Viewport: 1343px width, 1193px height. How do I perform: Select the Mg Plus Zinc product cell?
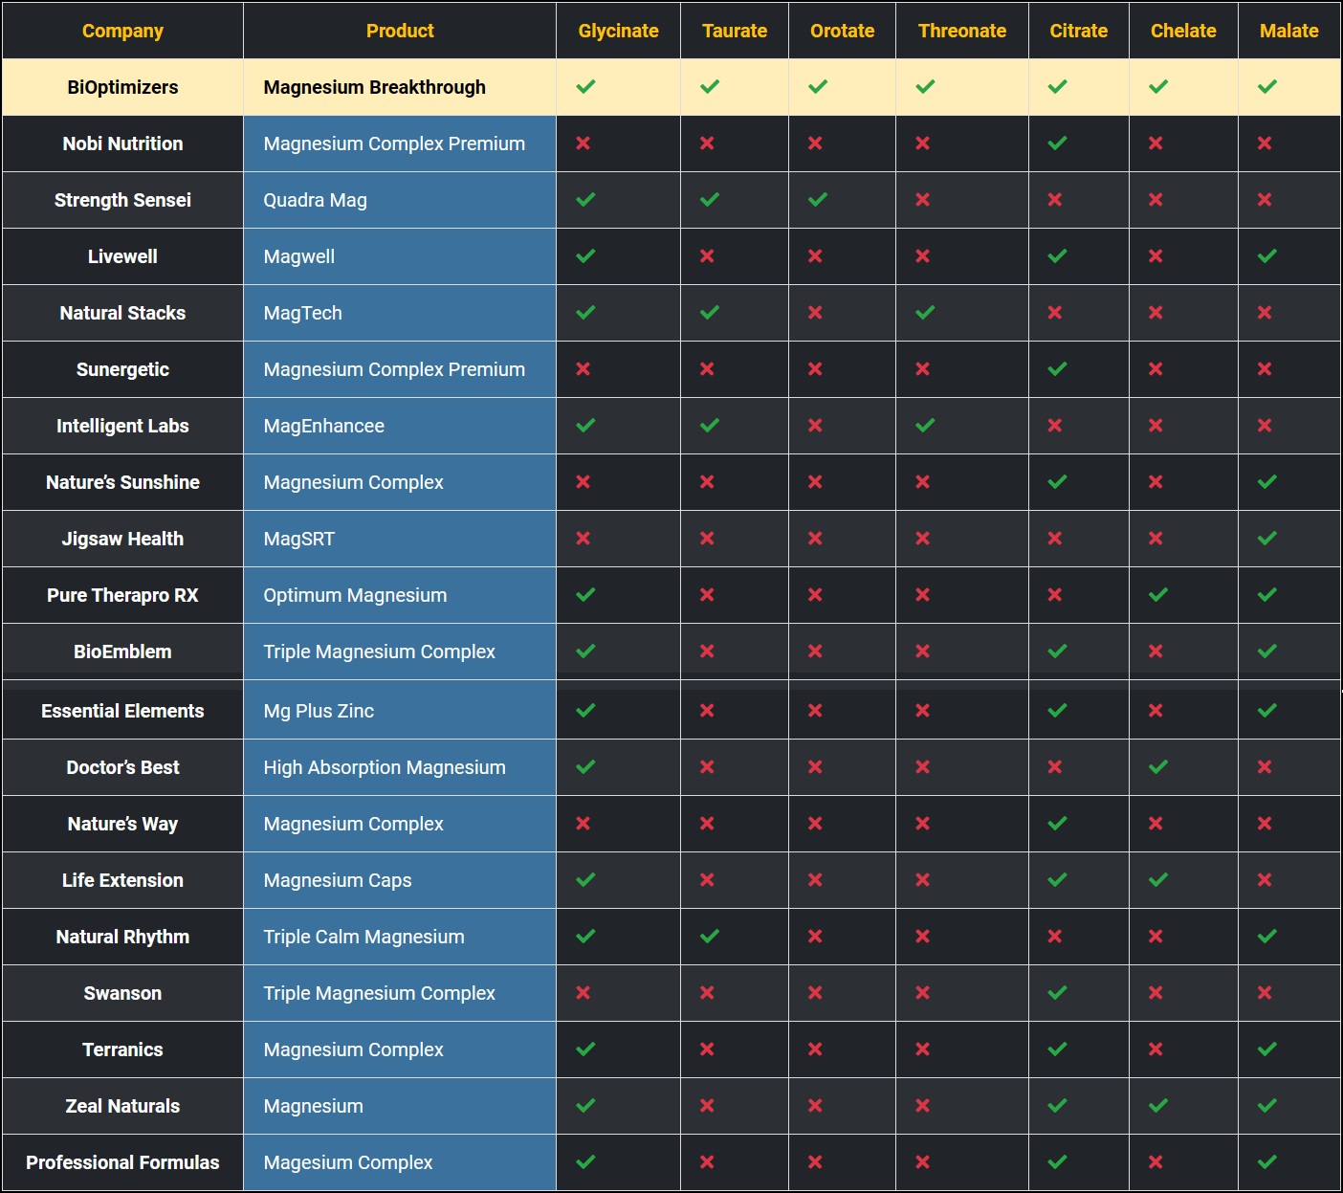pyautogui.click(x=400, y=711)
